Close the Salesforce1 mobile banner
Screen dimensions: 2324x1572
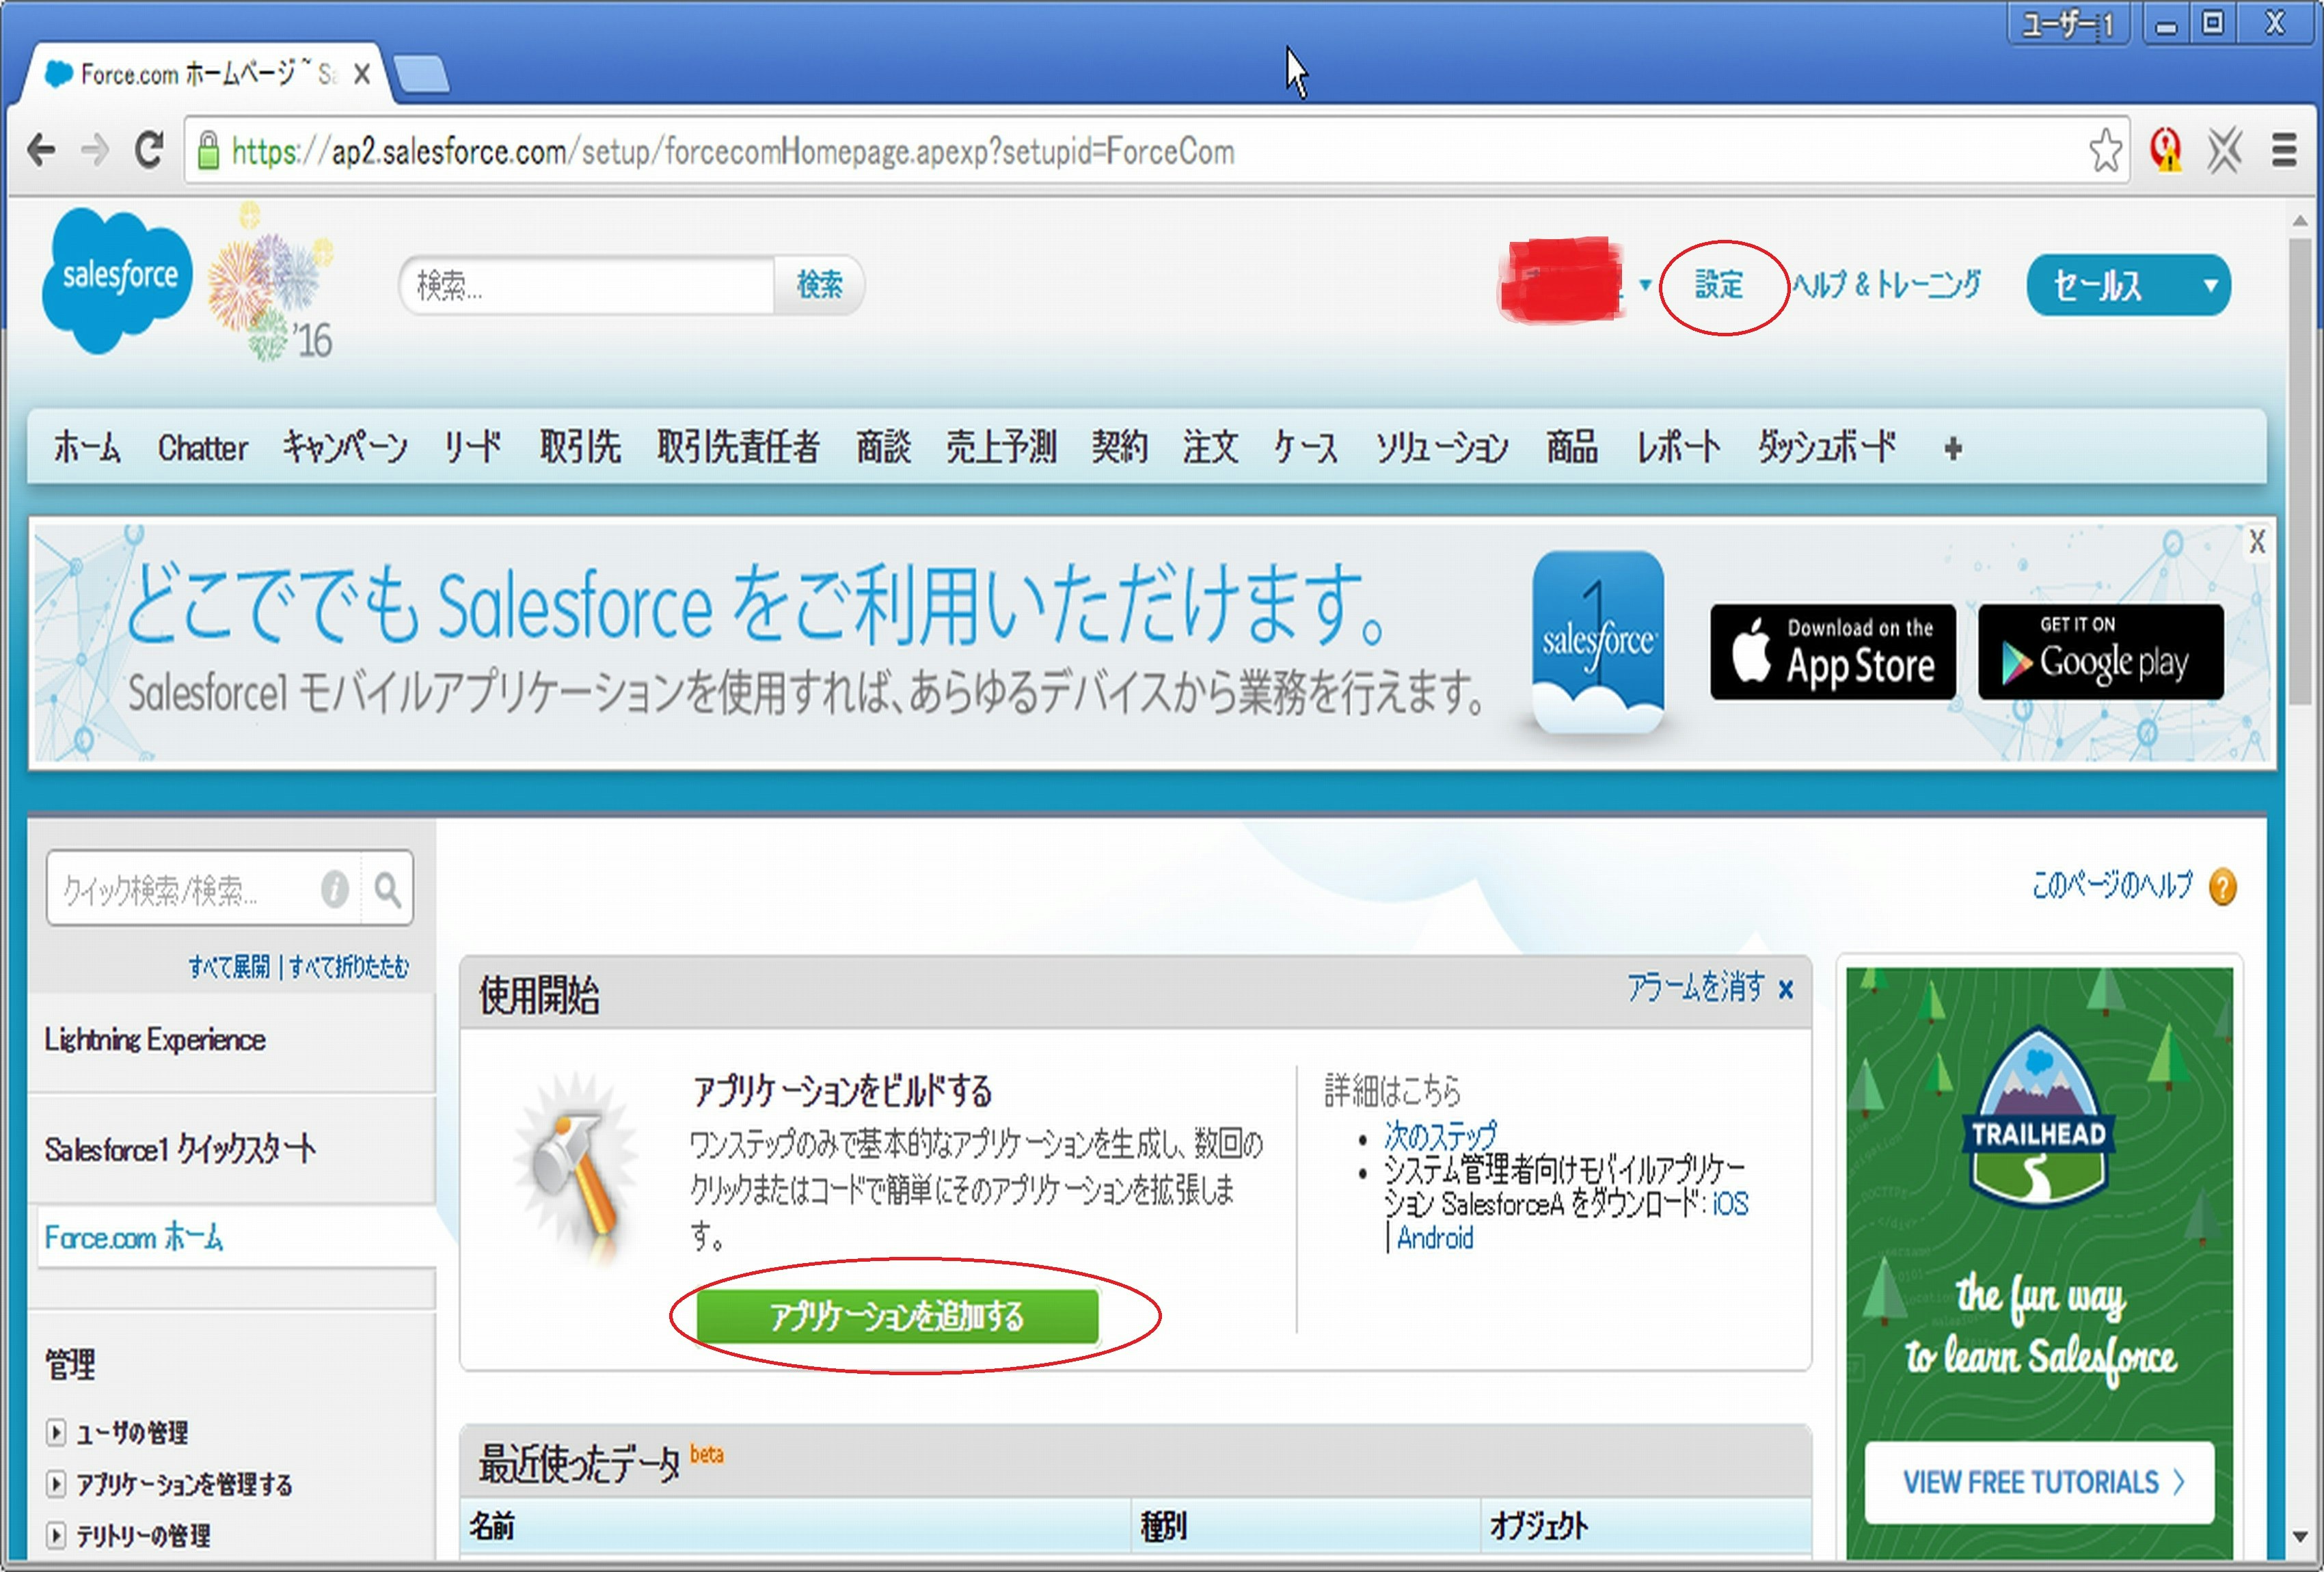click(x=2257, y=542)
